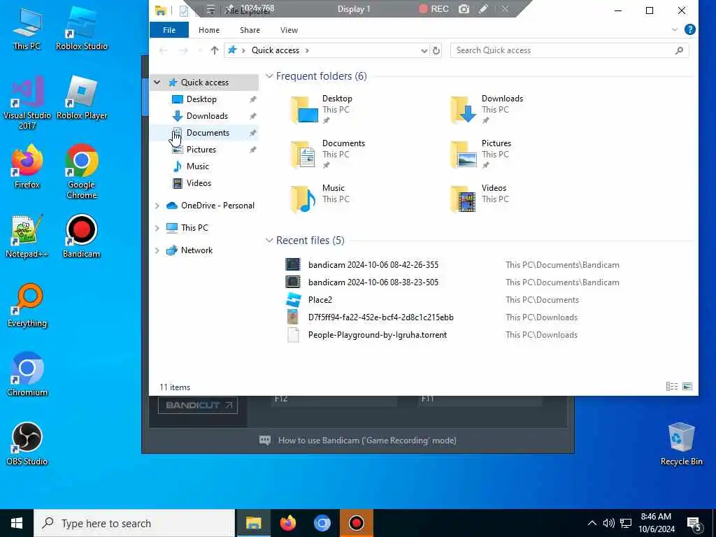This screenshot has width=716, height=537.
Task: Open Downloads folder in Frequent folders
Action: click(487, 109)
